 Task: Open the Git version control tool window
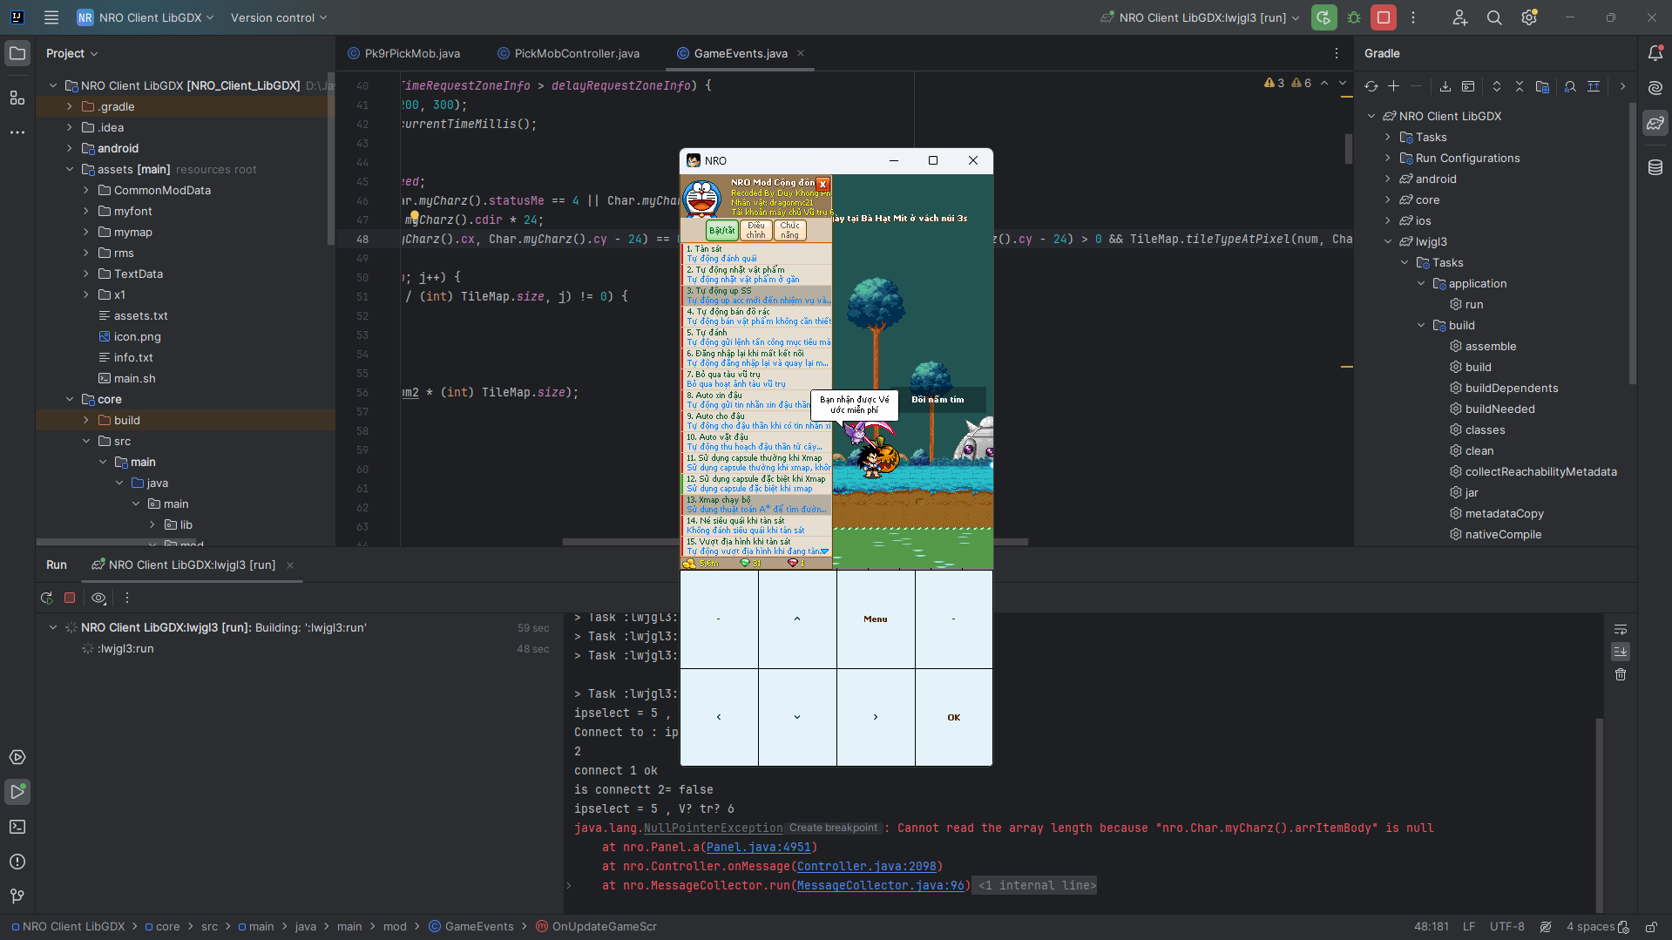17,896
